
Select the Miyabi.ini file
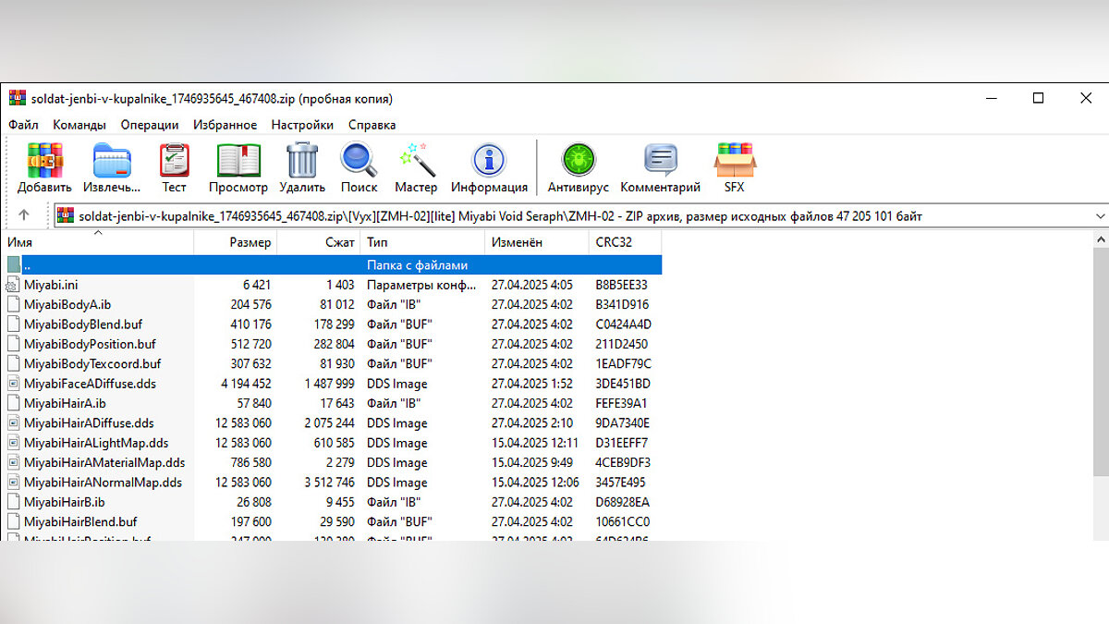point(51,285)
